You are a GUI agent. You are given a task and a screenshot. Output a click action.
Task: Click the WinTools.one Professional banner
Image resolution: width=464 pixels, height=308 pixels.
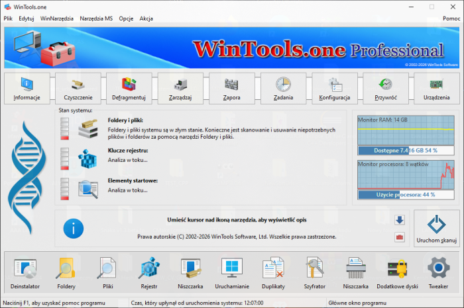(232, 48)
